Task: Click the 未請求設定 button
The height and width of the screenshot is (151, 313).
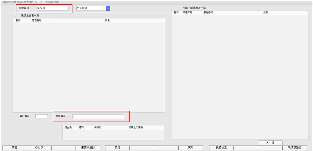Action: [295, 148]
